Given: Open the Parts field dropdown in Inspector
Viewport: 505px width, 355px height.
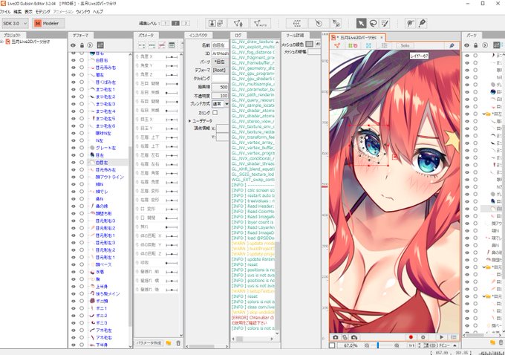Looking at the screenshot, I should [221, 62].
